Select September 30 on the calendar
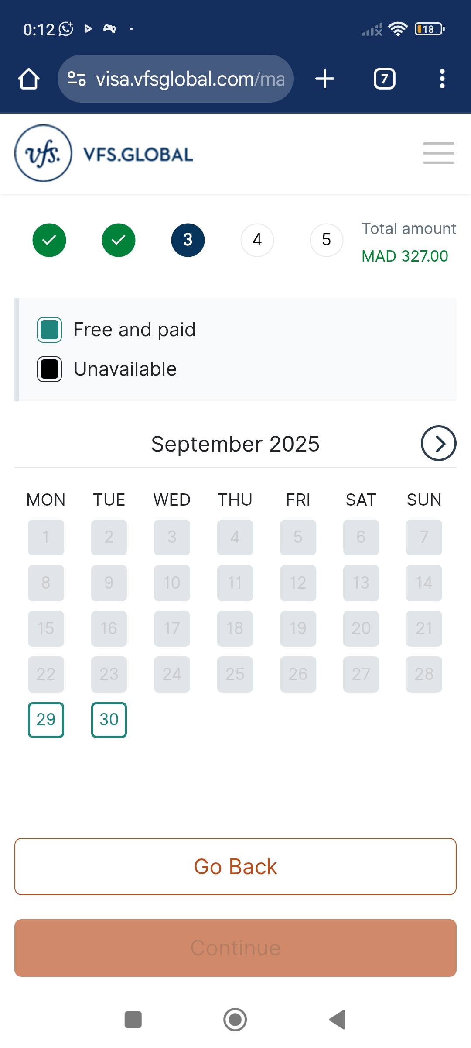The width and height of the screenshot is (471, 1048). coord(109,720)
